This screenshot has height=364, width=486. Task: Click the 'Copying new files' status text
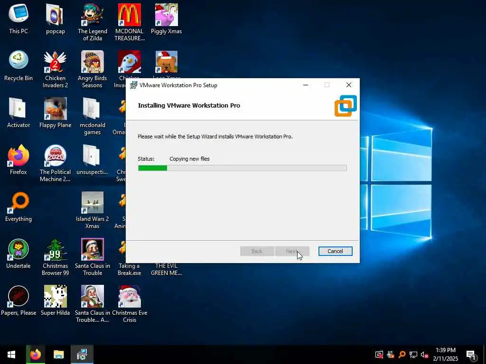[x=189, y=159]
